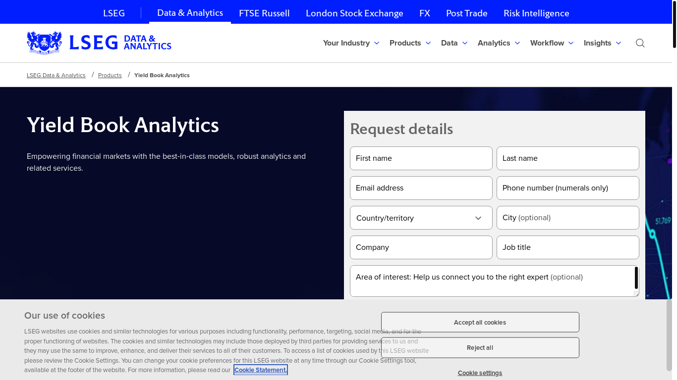Click the Request details heading
677x380 pixels.
pos(401,129)
